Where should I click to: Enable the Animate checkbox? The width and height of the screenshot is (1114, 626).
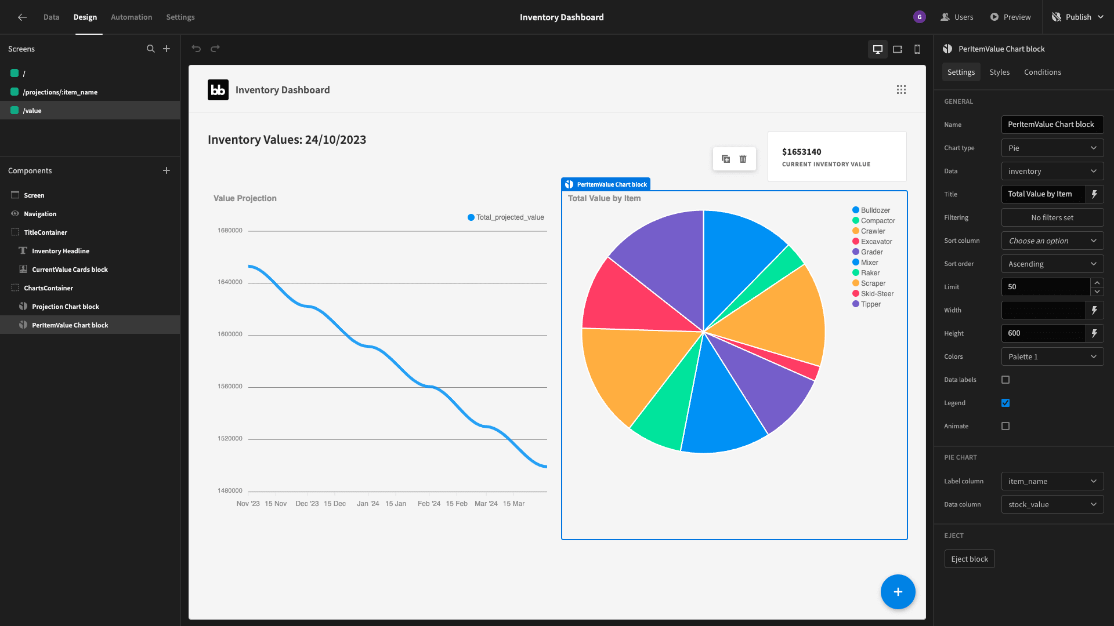pyautogui.click(x=1006, y=426)
